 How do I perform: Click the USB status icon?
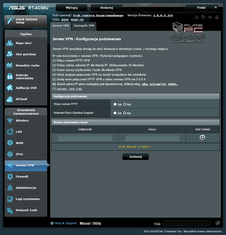(210, 17)
